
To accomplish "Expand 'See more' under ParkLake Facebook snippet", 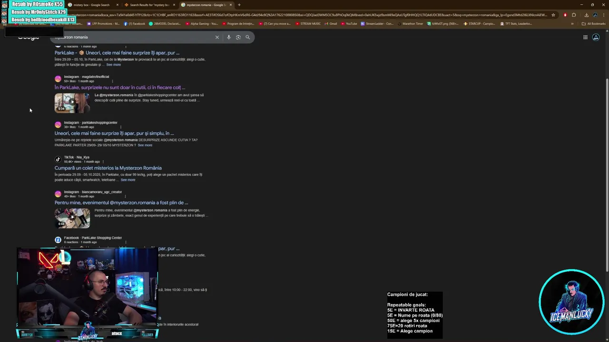I will [113, 65].
